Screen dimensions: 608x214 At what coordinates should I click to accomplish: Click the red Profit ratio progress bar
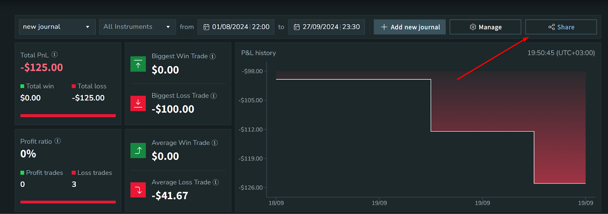tap(68, 202)
